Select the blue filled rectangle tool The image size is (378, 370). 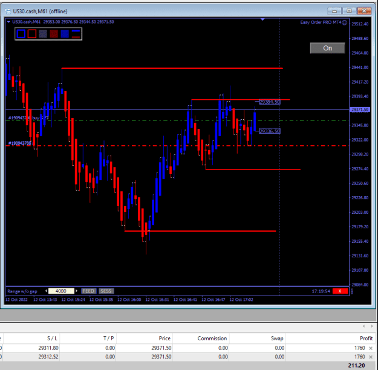(65, 34)
